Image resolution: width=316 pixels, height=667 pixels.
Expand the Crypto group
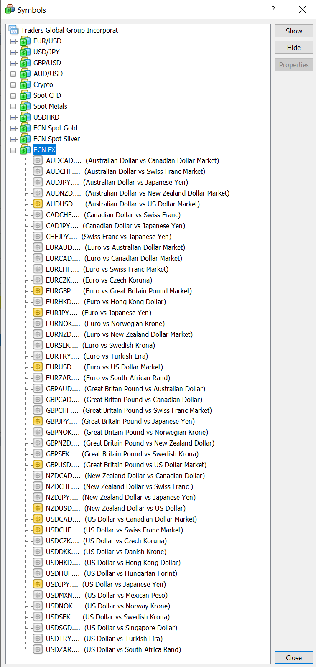click(13, 85)
